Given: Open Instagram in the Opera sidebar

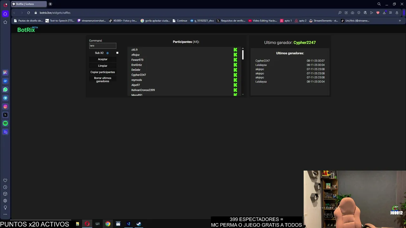Looking at the screenshot, I should click(x=5, y=106).
